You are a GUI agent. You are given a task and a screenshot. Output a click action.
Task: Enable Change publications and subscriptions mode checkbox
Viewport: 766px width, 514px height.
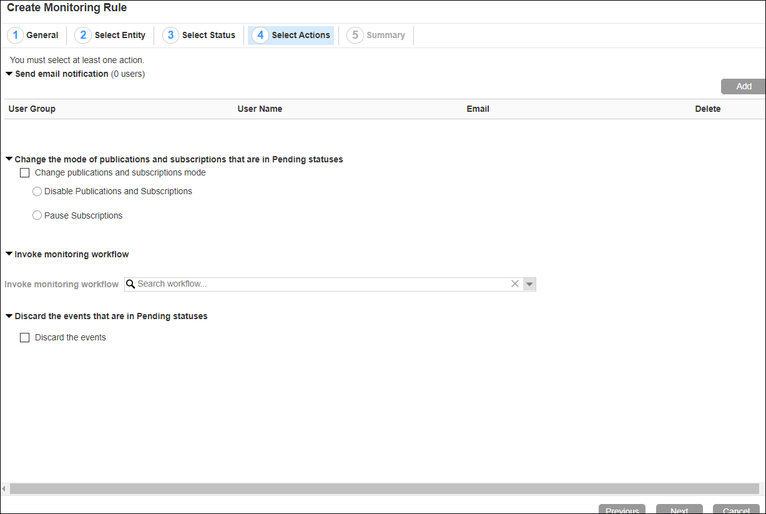pyautogui.click(x=25, y=173)
